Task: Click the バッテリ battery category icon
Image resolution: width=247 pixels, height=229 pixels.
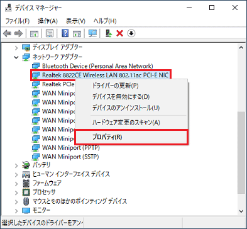Action: coord(26,165)
